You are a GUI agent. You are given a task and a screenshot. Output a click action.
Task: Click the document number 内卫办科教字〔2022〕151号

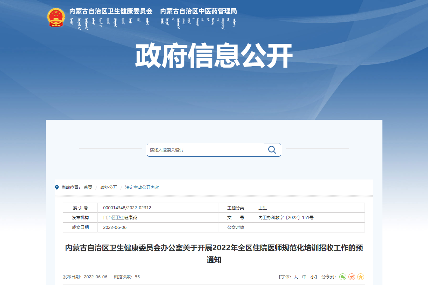[286, 218]
